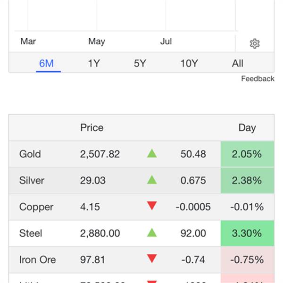Show the All time range
The height and width of the screenshot is (283, 283).
click(238, 63)
